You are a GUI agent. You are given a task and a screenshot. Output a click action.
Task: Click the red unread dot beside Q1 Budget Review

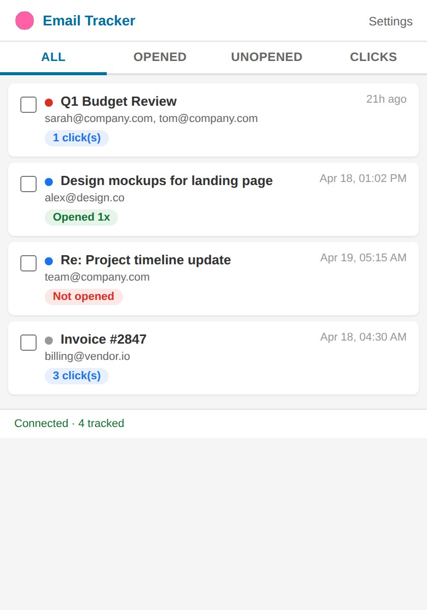tap(49, 102)
